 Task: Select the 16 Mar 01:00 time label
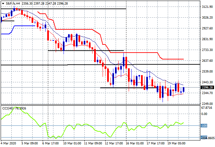pyautogui.click(x=135, y=143)
